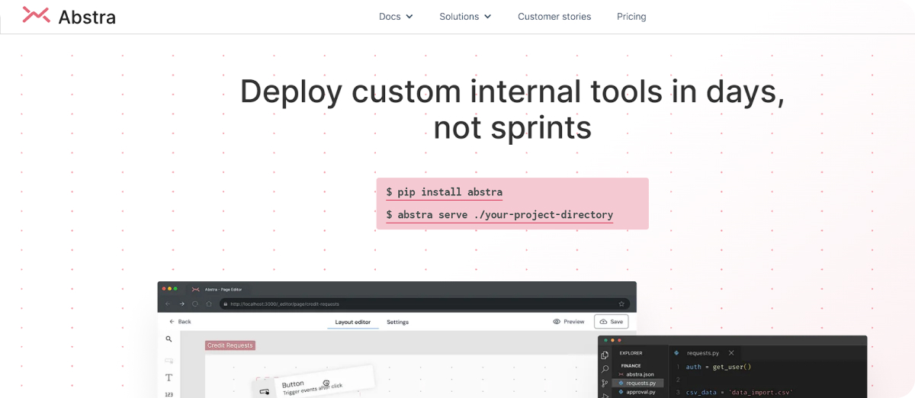Close the requests.py editor tab

[731, 353]
